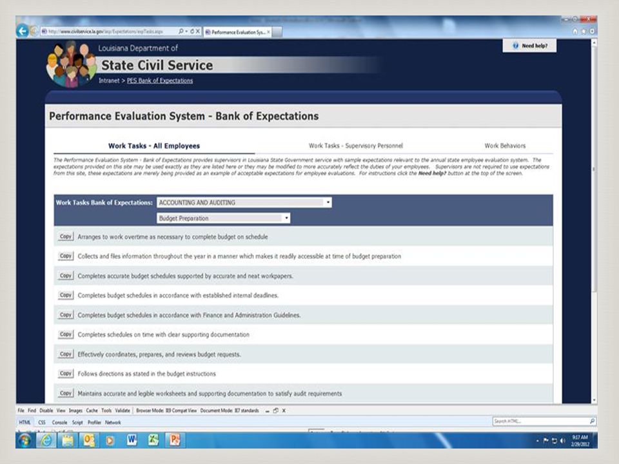Select the developer tools Network tab

click(x=113, y=423)
